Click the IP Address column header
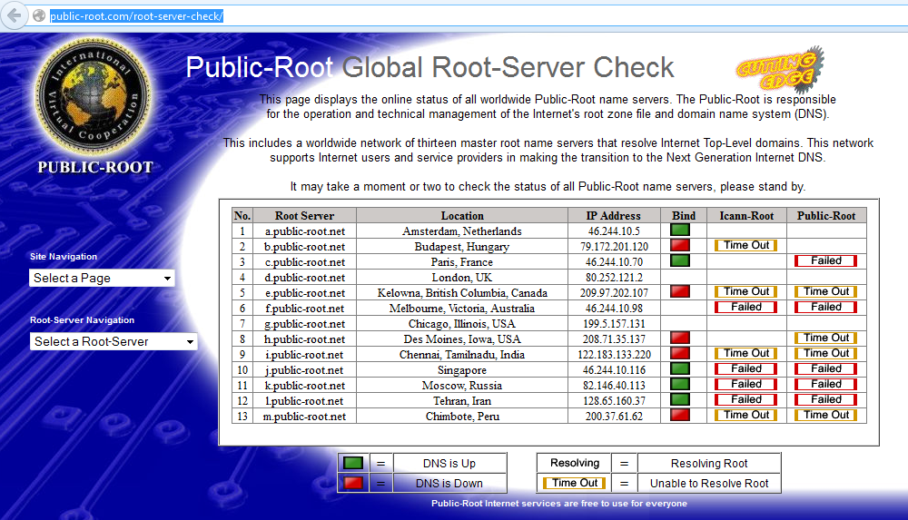Viewport: 908px width, 520px height. 614,215
